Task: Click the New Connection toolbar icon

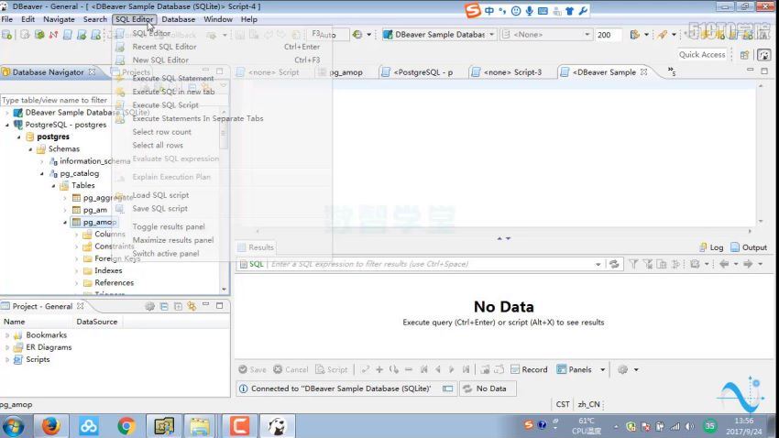Action: [x=7, y=35]
